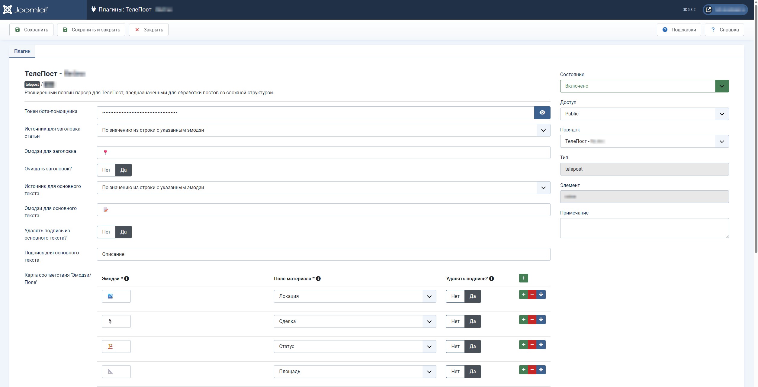The image size is (758, 387).
Task: Remove the Площадь row with the red minus
Action: [532, 370]
